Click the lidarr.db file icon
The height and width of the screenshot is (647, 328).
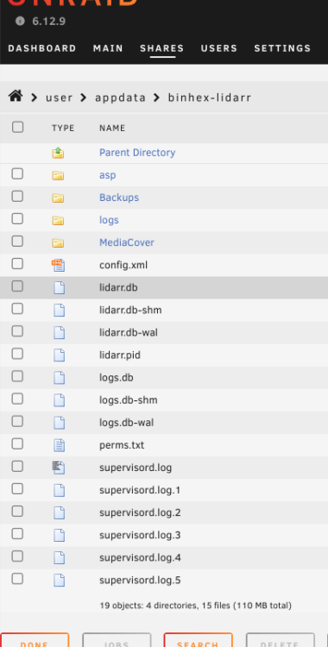pyautogui.click(x=59, y=287)
